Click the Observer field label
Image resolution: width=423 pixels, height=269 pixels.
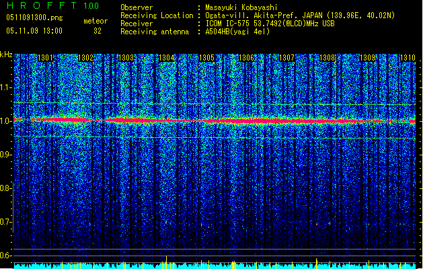click(137, 7)
